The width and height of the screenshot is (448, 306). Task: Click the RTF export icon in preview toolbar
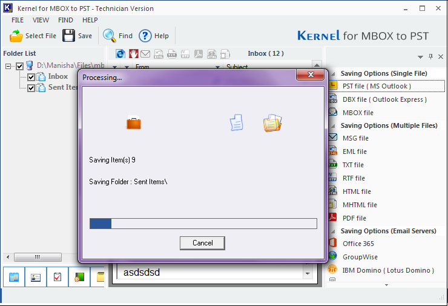tap(185, 54)
